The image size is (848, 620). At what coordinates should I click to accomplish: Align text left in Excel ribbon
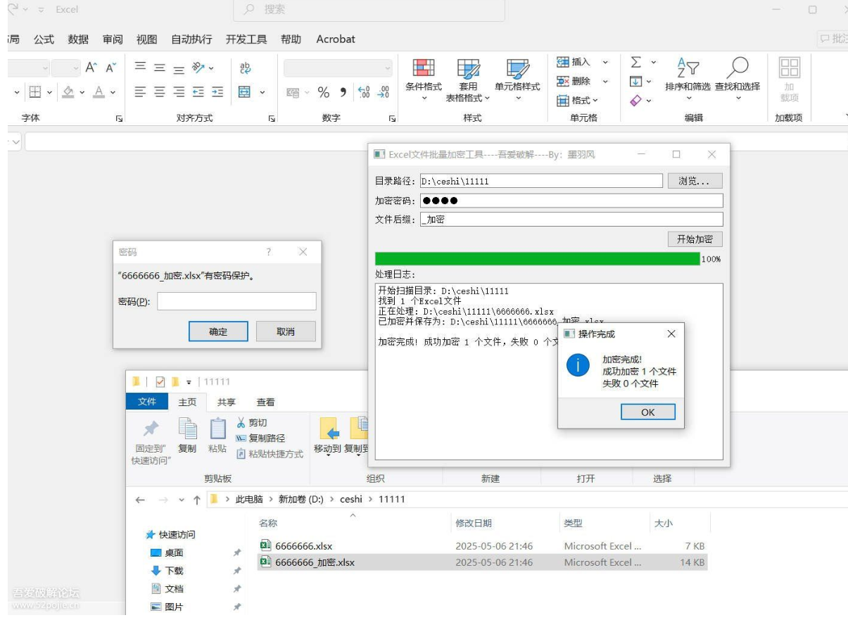pos(140,92)
